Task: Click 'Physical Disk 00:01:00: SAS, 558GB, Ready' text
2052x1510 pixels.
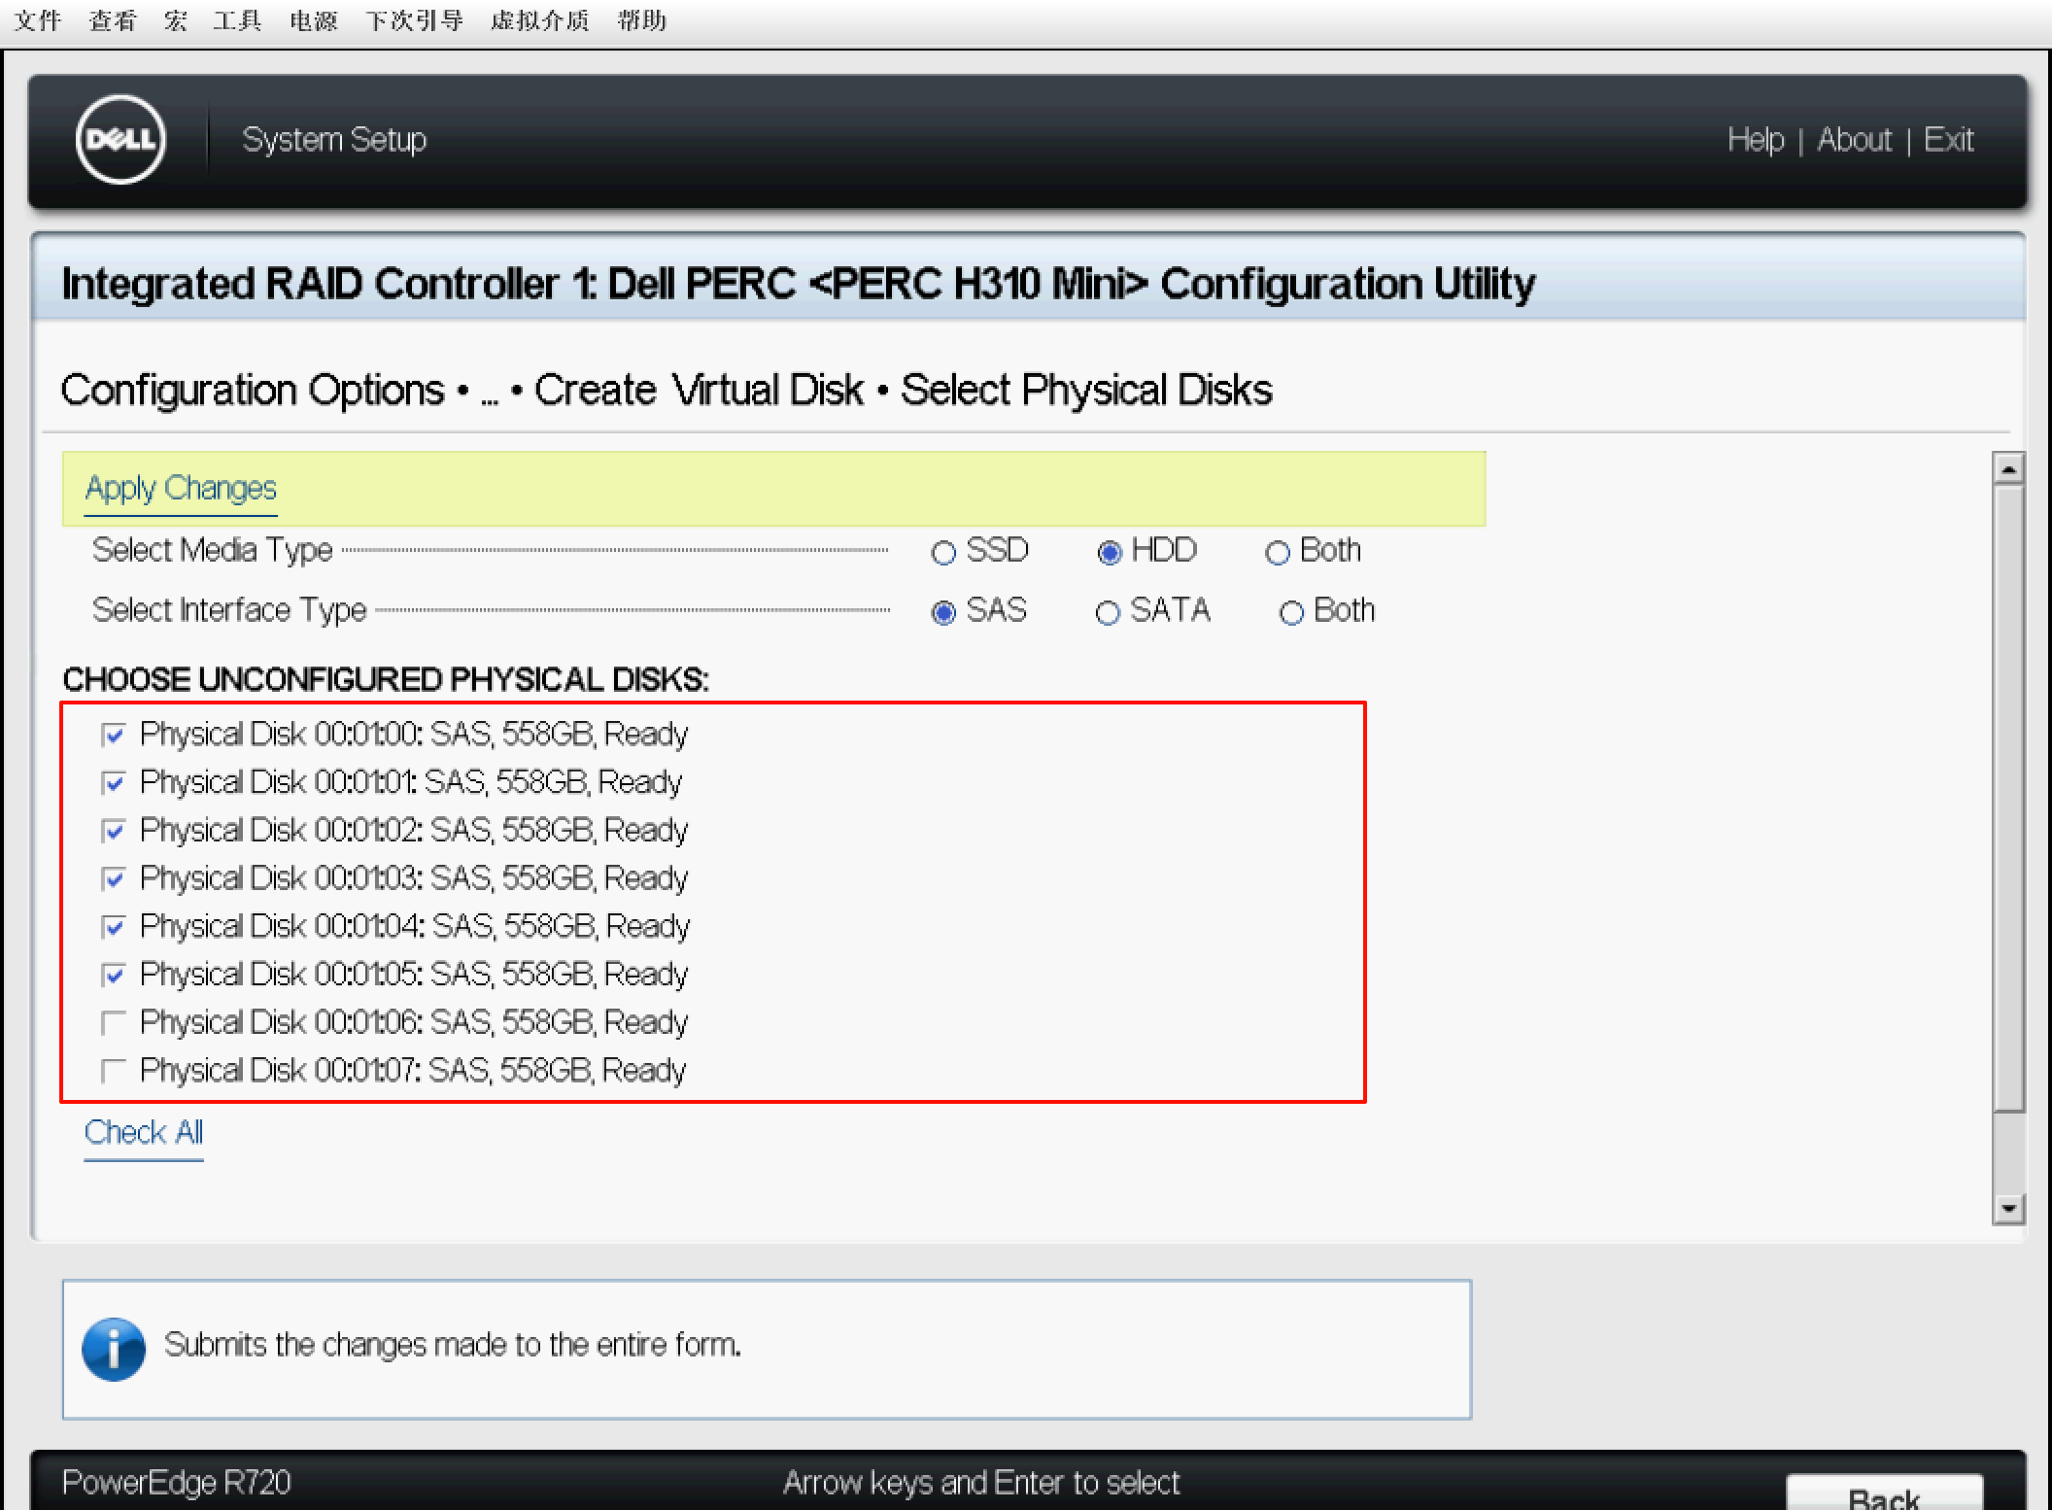Action: (414, 735)
